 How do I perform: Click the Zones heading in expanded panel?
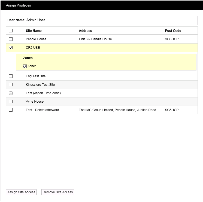[x=28, y=58]
